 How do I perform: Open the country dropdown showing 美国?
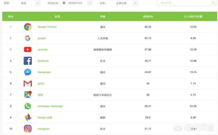coord(27,3)
